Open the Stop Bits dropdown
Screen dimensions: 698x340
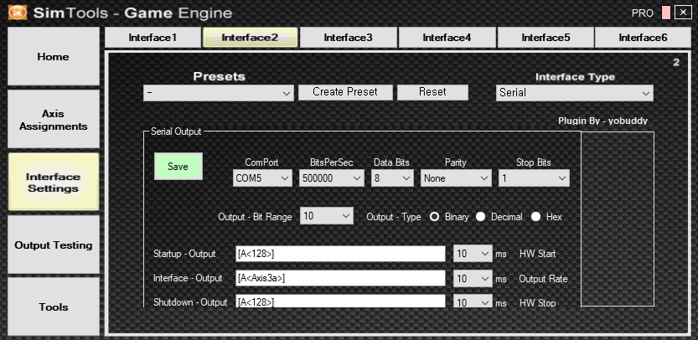coord(534,178)
